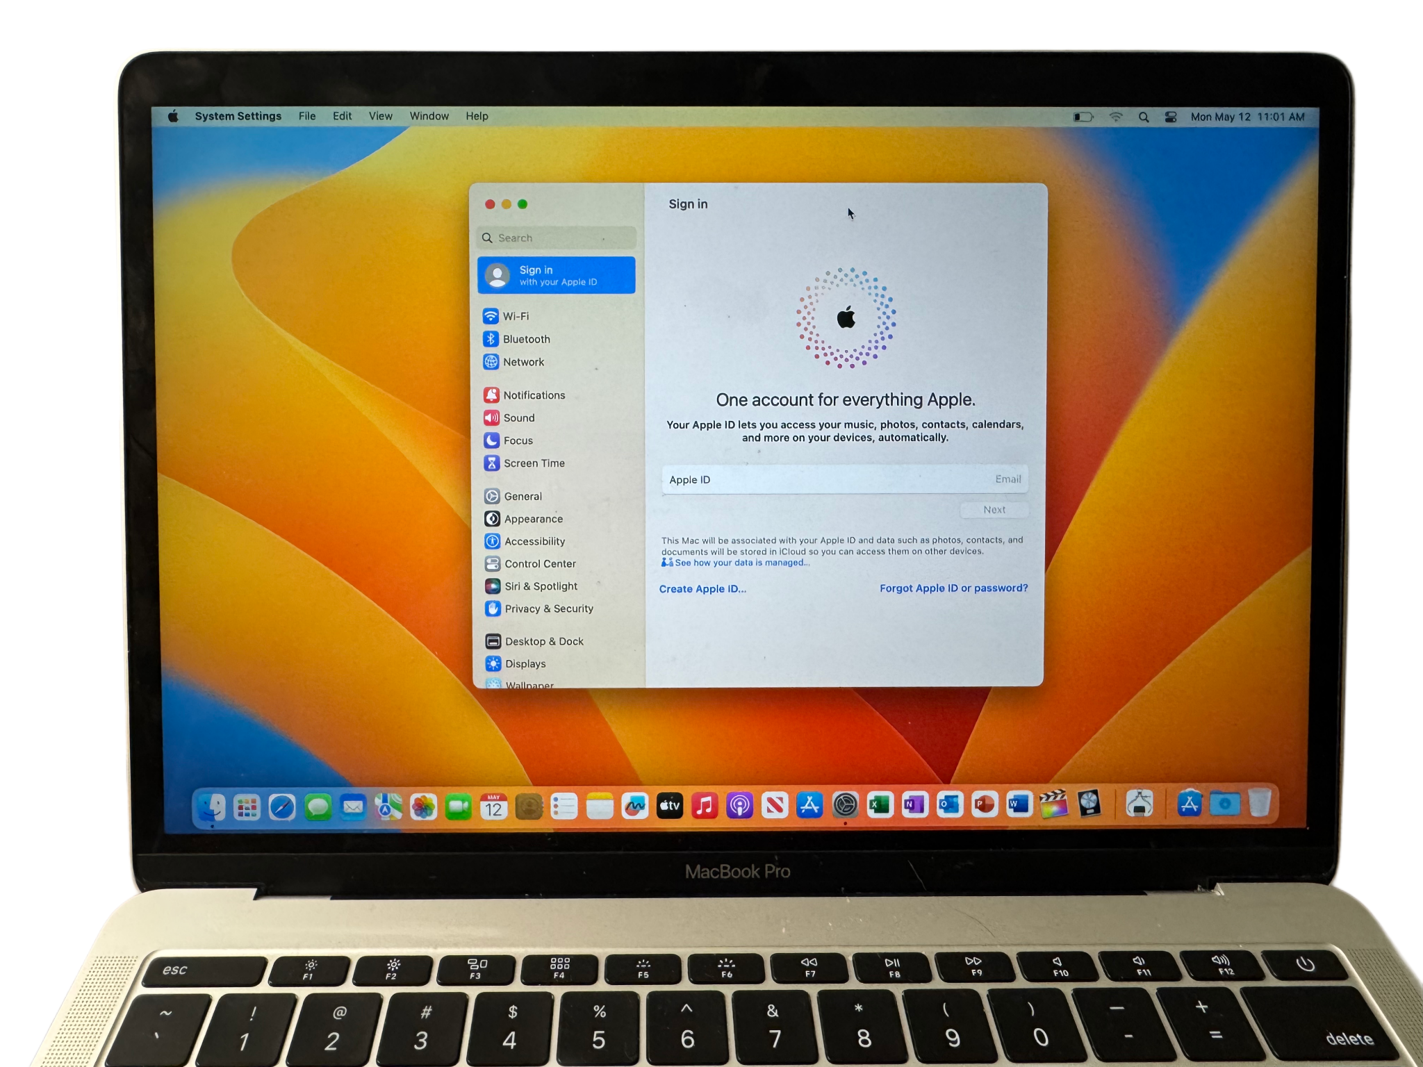
Task: Click Forgot Apple ID or password link
Action: click(x=953, y=588)
